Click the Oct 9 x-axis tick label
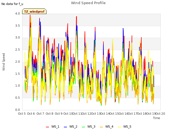This screenshot has height=132, width=177. click(59, 114)
